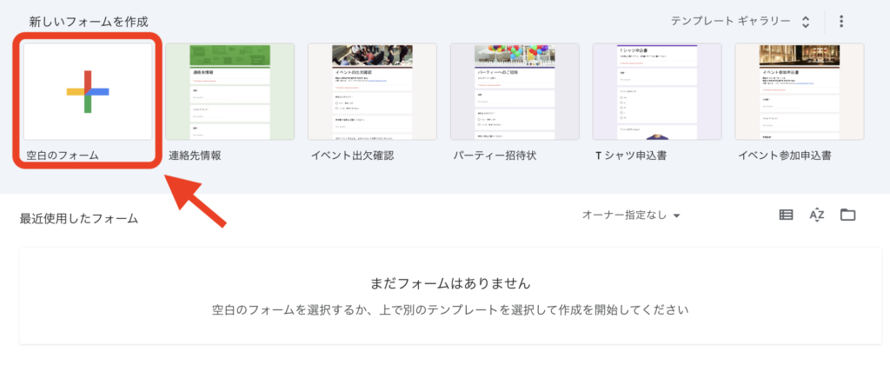Screen dimensions: 890x365
Task: Click the 新しいフォームを作成 heading
Action: tap(89, 22)
